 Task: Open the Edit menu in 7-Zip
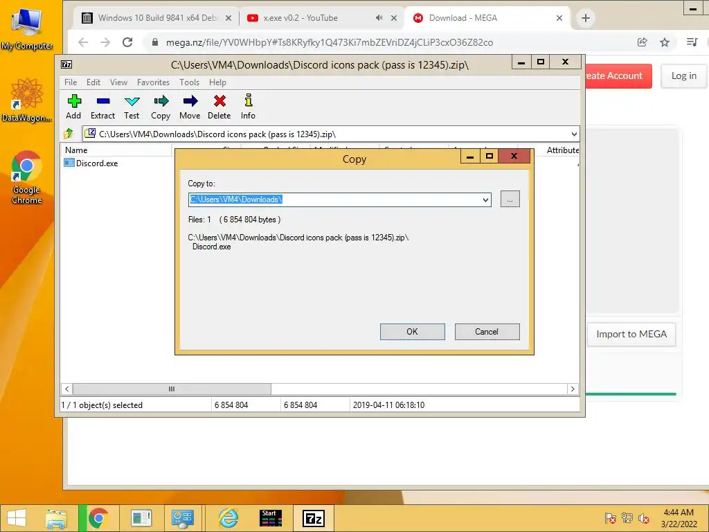pos(93,82)
